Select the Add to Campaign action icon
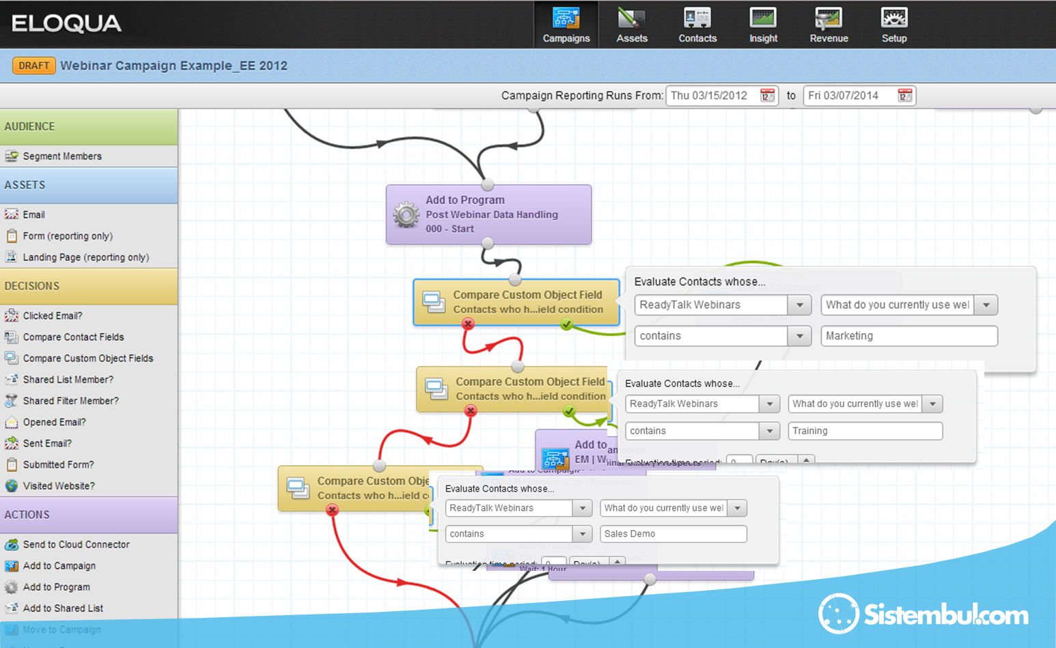The image size is (1056, 648). click(x=12, y=565)
